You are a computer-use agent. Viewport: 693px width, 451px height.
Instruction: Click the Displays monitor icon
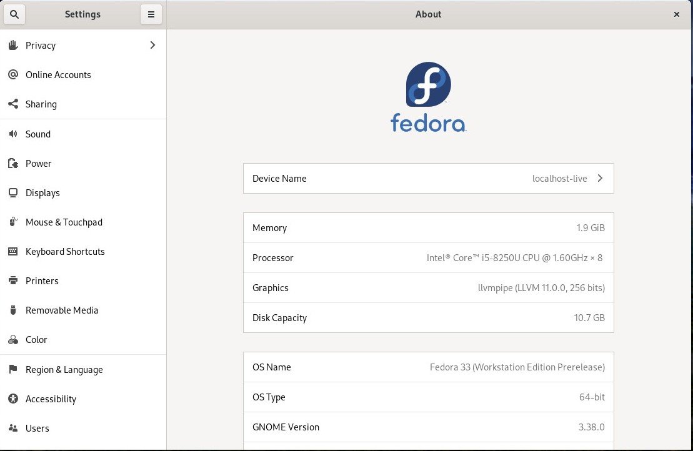coord(13,192)
